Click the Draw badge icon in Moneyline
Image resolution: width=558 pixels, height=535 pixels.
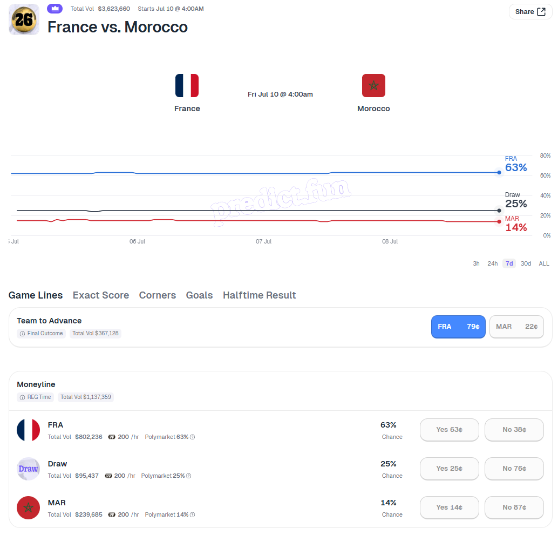click(28, 469)
